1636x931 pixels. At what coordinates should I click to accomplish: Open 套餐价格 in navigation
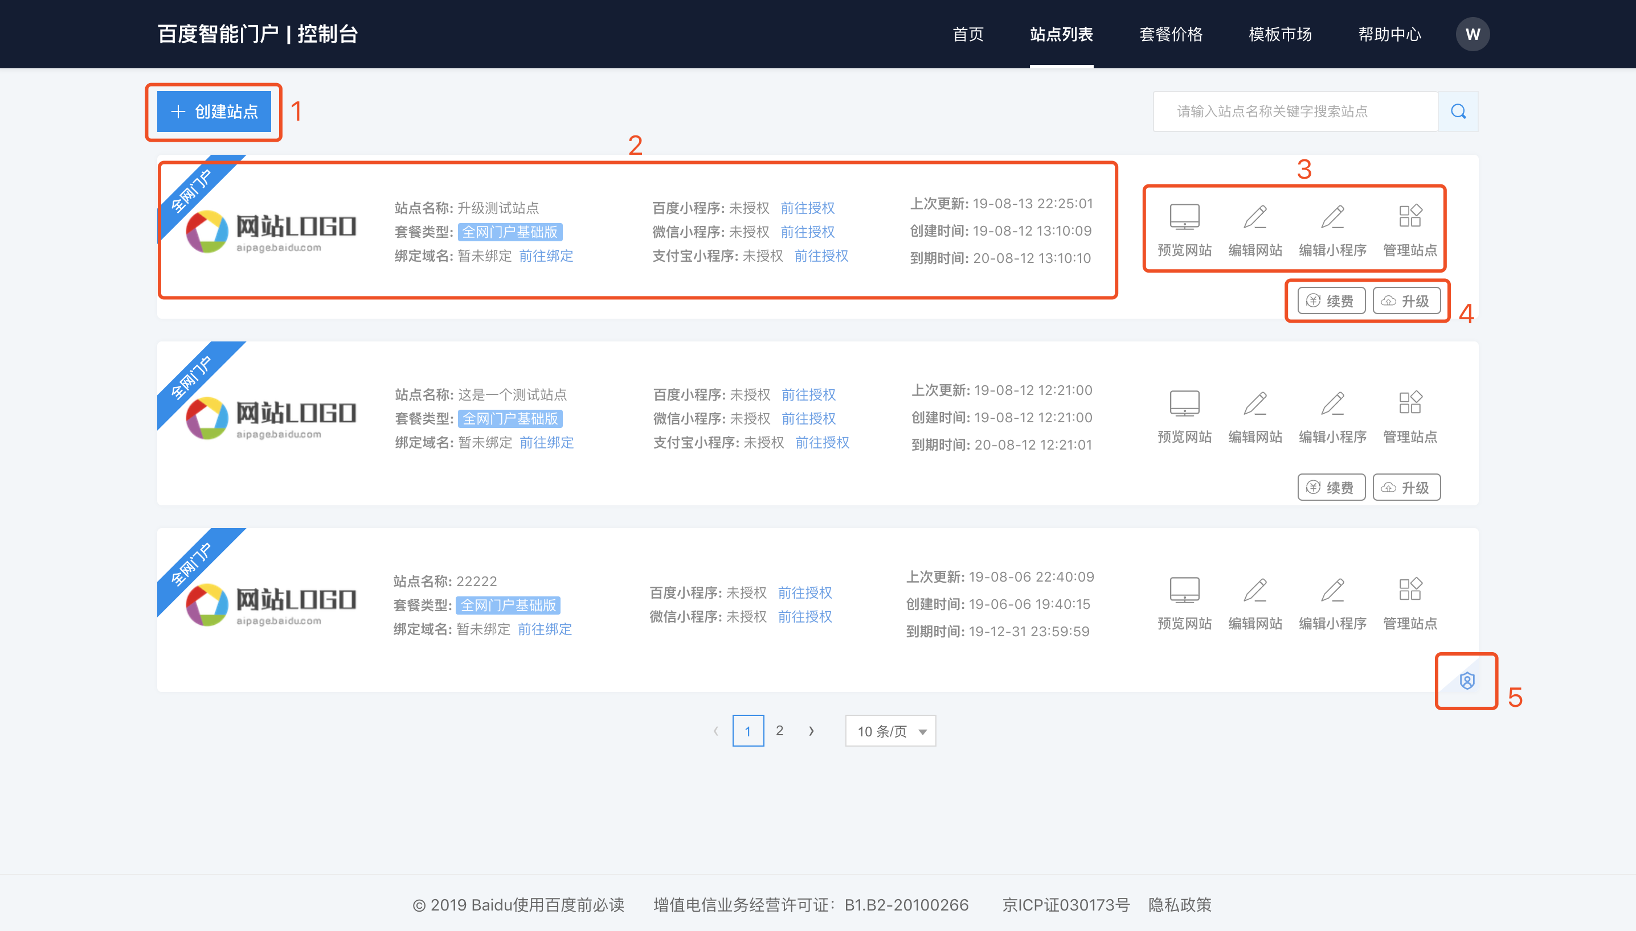(1171, 35)
